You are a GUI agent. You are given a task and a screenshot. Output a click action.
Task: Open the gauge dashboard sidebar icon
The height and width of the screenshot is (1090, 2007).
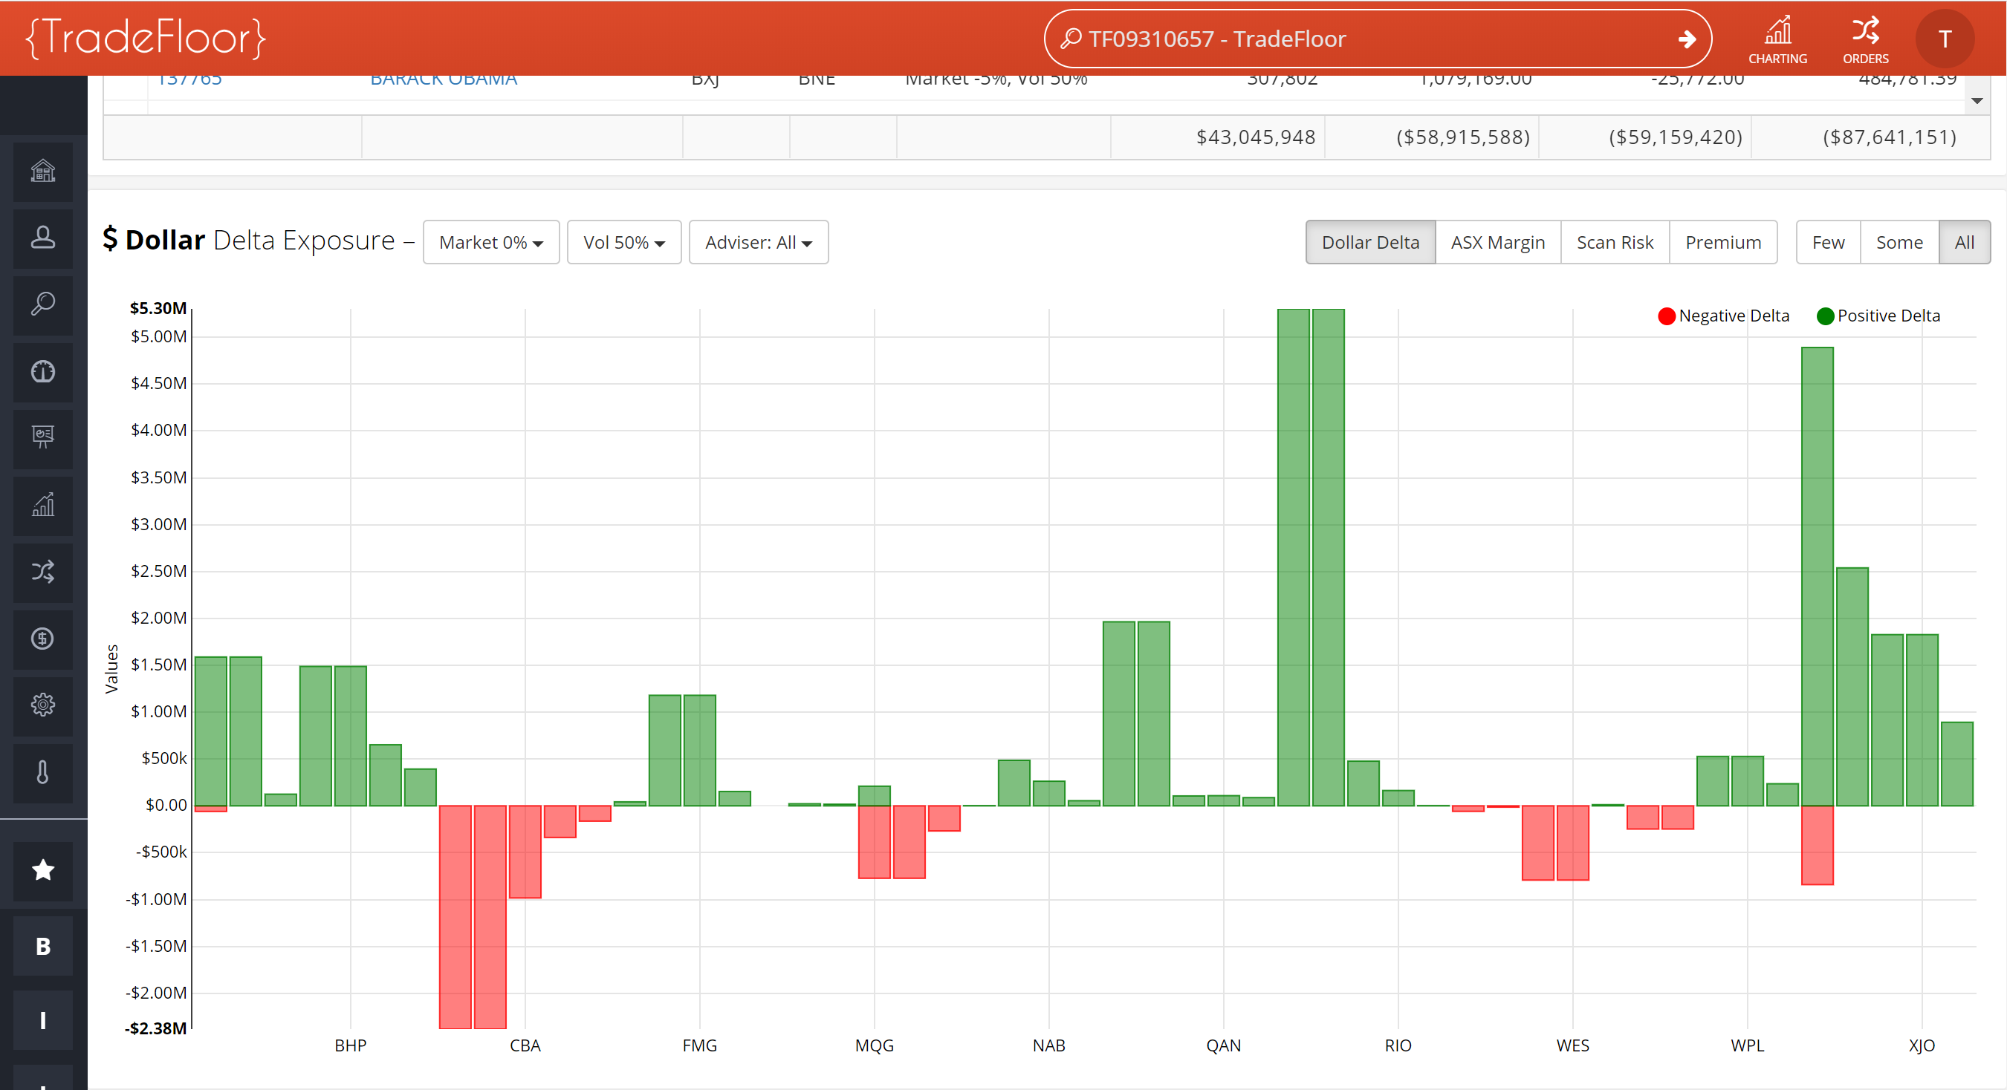43,371
